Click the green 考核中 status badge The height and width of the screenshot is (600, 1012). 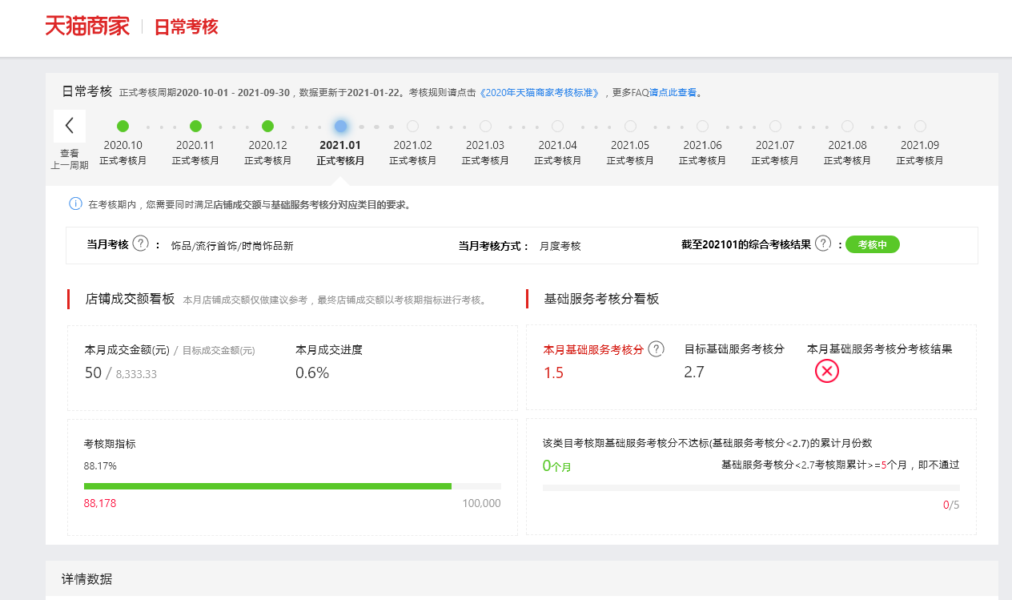pyautogui.click(x=873, y=244)
